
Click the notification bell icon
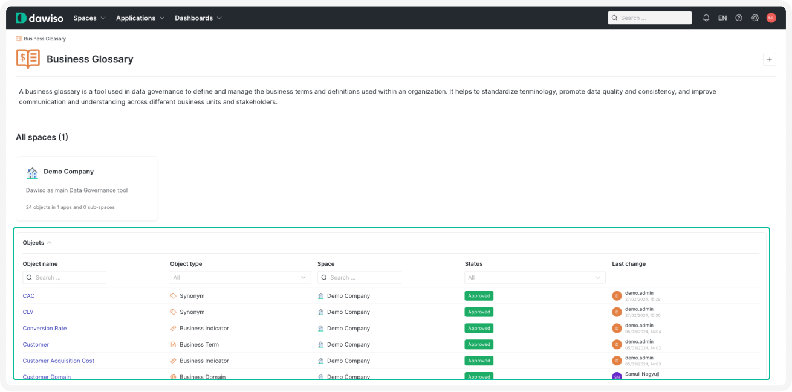[x=706, y=18]
